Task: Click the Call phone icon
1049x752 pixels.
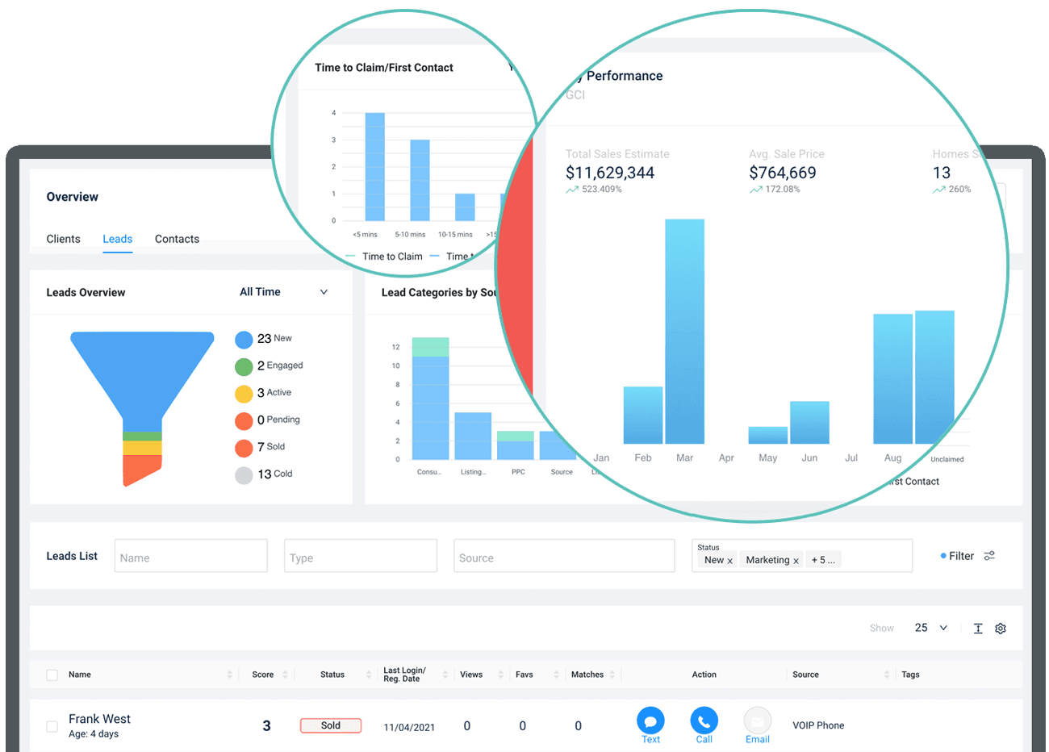Action: pos(704,720)
